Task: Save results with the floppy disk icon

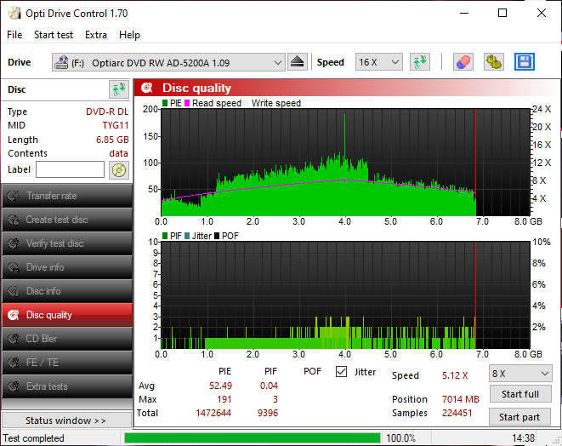Action: point(525,62)
